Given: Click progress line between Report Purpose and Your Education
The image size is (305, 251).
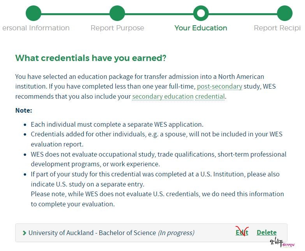Looking at the screenshot, I should [159, 14].
